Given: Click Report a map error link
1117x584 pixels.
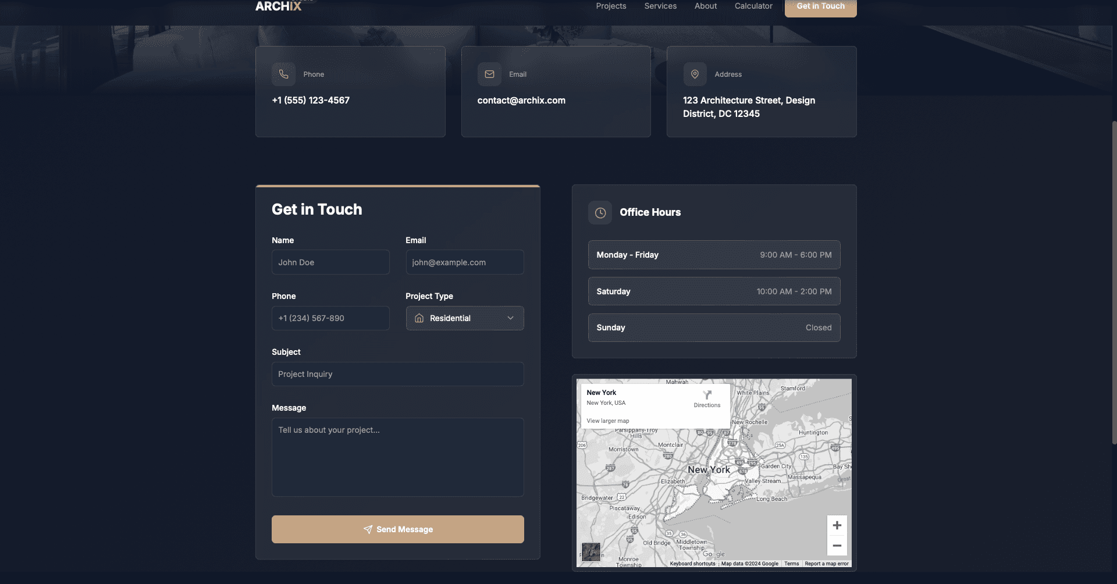Looking at the screenshot, I should tap(827, 564).
